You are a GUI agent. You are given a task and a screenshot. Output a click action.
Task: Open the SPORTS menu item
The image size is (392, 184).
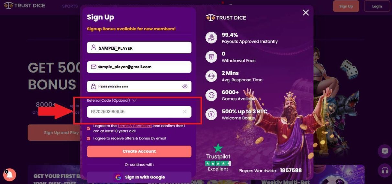pyautogui.click(x=70, y=6)
